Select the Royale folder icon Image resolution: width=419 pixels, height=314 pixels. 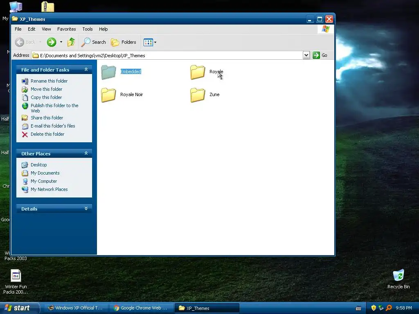198,72
